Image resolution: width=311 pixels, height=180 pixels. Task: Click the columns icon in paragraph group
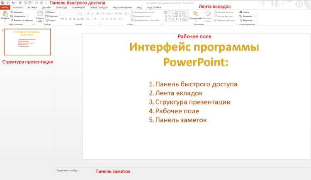coord(120,19)
